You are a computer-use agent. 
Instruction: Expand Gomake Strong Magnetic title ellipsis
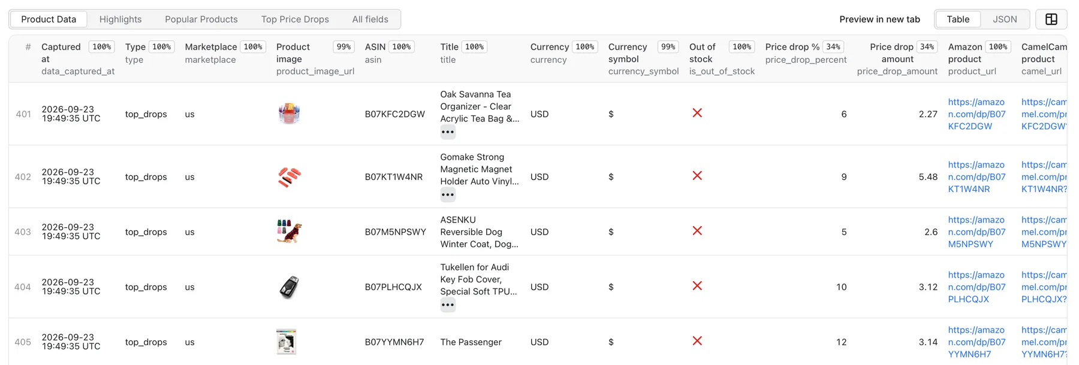click(x=448, y=195)
